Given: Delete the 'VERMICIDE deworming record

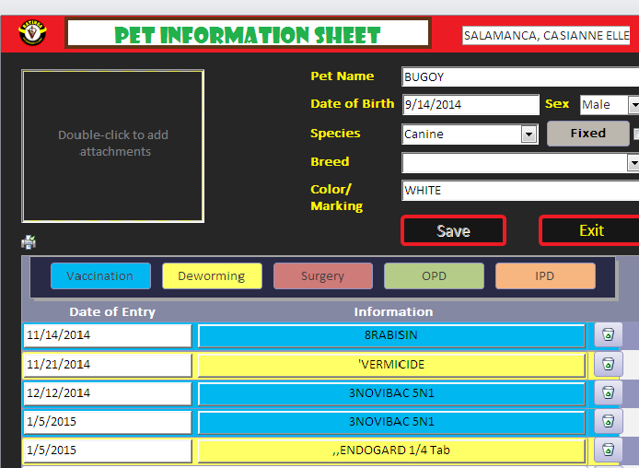Looking at the screenshot, I should (x=609, y=365).
